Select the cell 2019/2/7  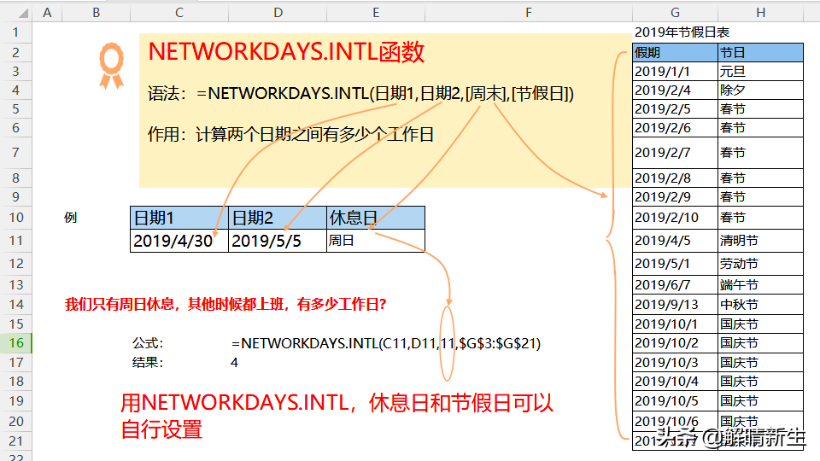click(x=675, y=153)
